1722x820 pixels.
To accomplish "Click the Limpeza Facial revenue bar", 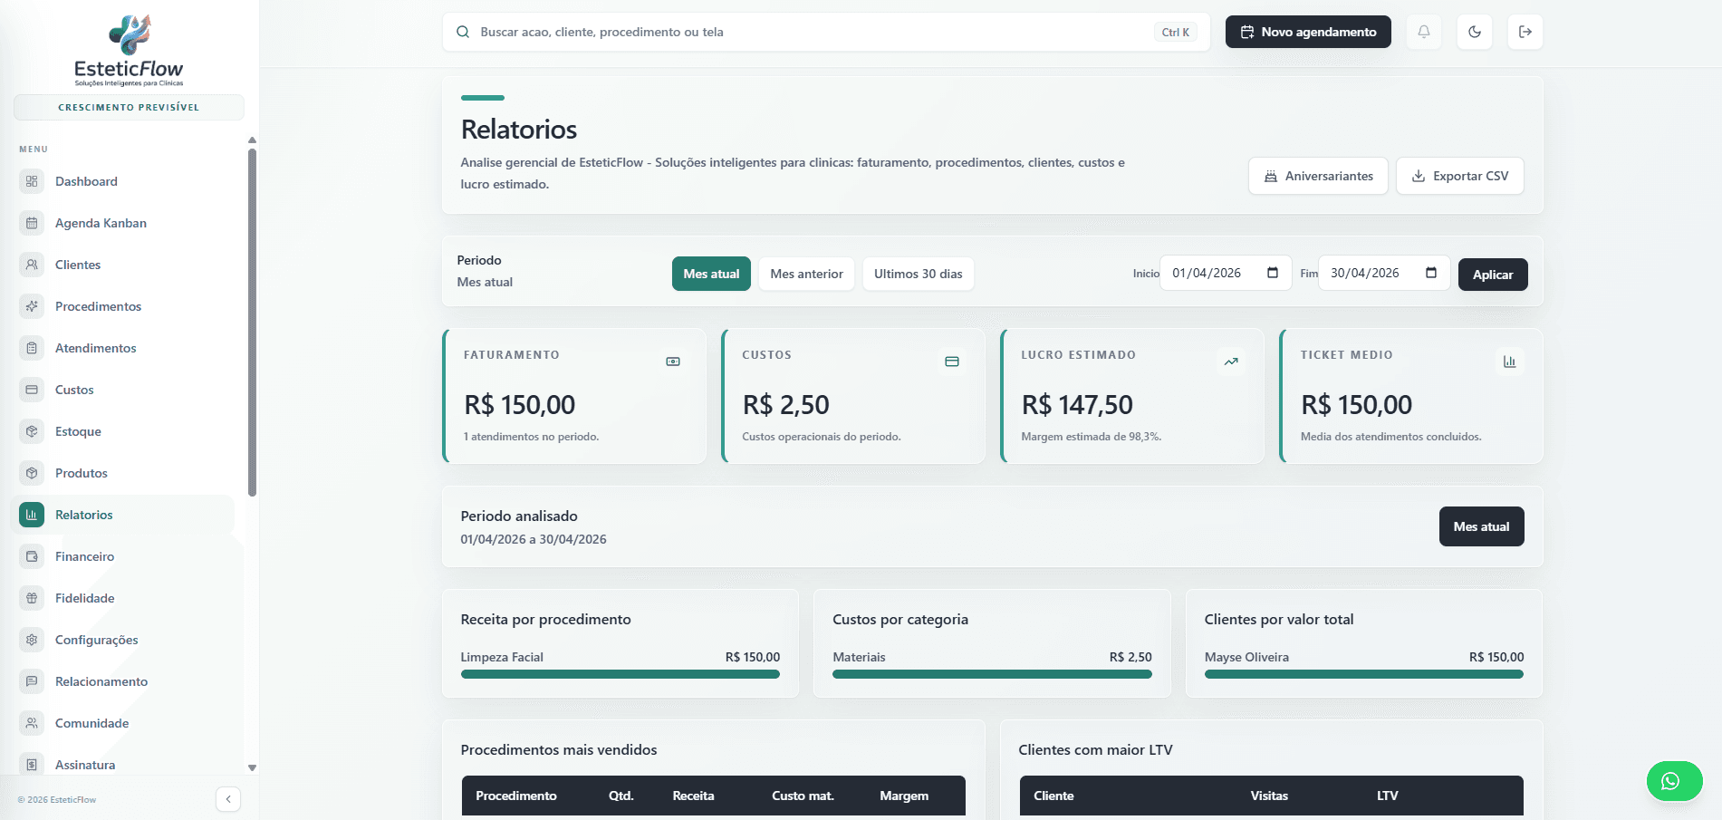I will pos(620,674).
